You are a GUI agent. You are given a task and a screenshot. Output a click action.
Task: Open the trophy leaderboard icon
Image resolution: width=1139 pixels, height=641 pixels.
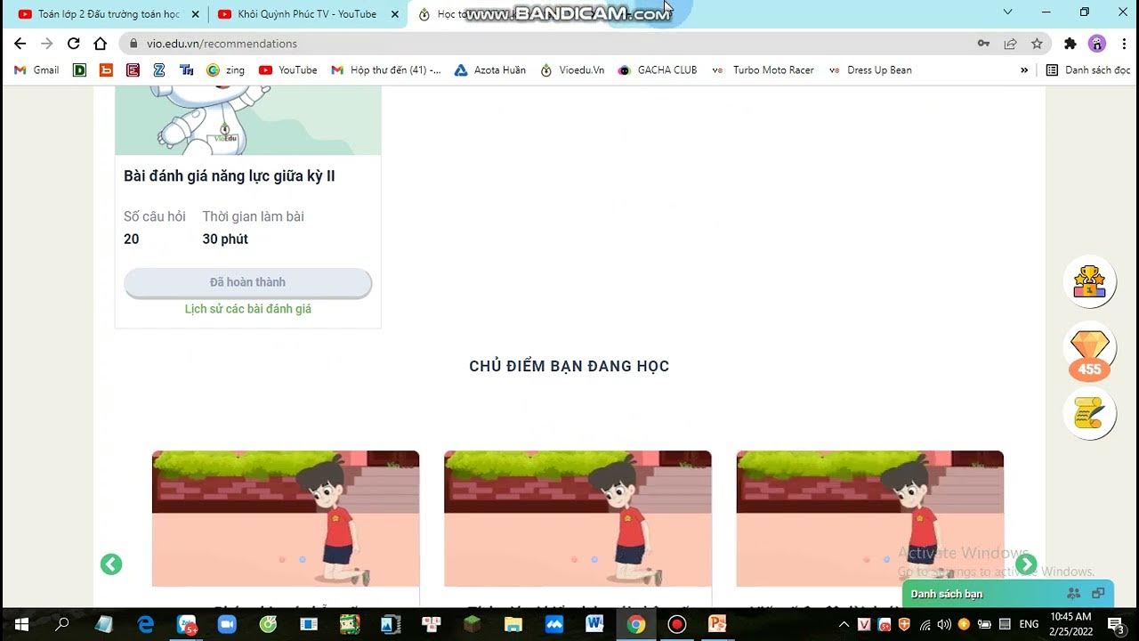1089,282
